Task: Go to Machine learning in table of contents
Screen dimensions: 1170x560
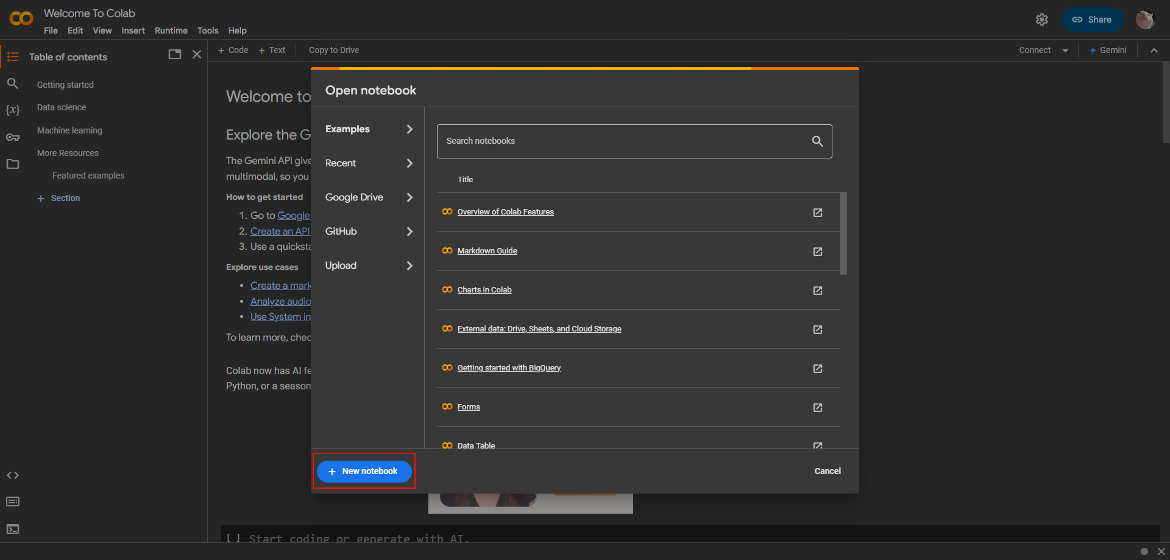Action: coord(69,130)
